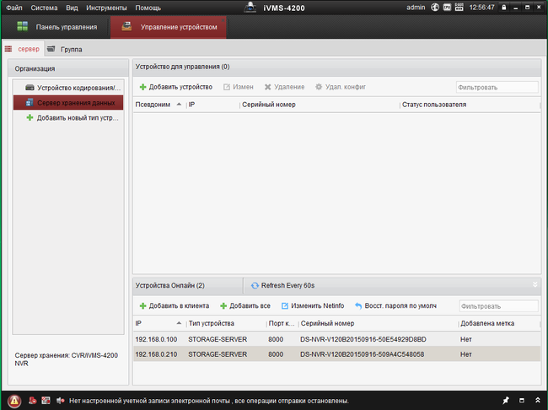
Task: Switch to Панель управления tab
Action: click(57, 27)
